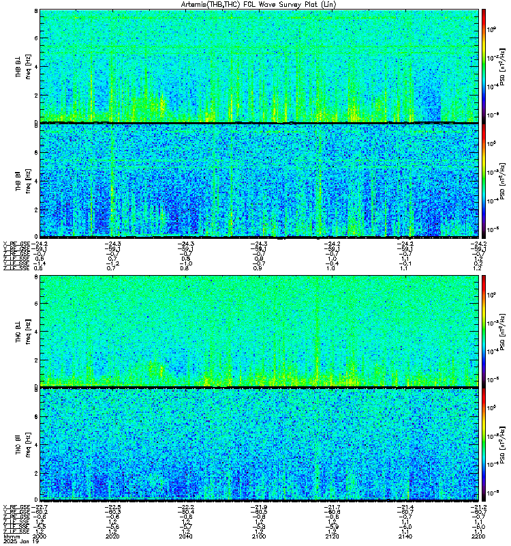Image resolution: width=511 pixels, height=546 pixels.
Task: Click the THC Y_LE_SSE value '-5.6'
Action: point(113,527)
